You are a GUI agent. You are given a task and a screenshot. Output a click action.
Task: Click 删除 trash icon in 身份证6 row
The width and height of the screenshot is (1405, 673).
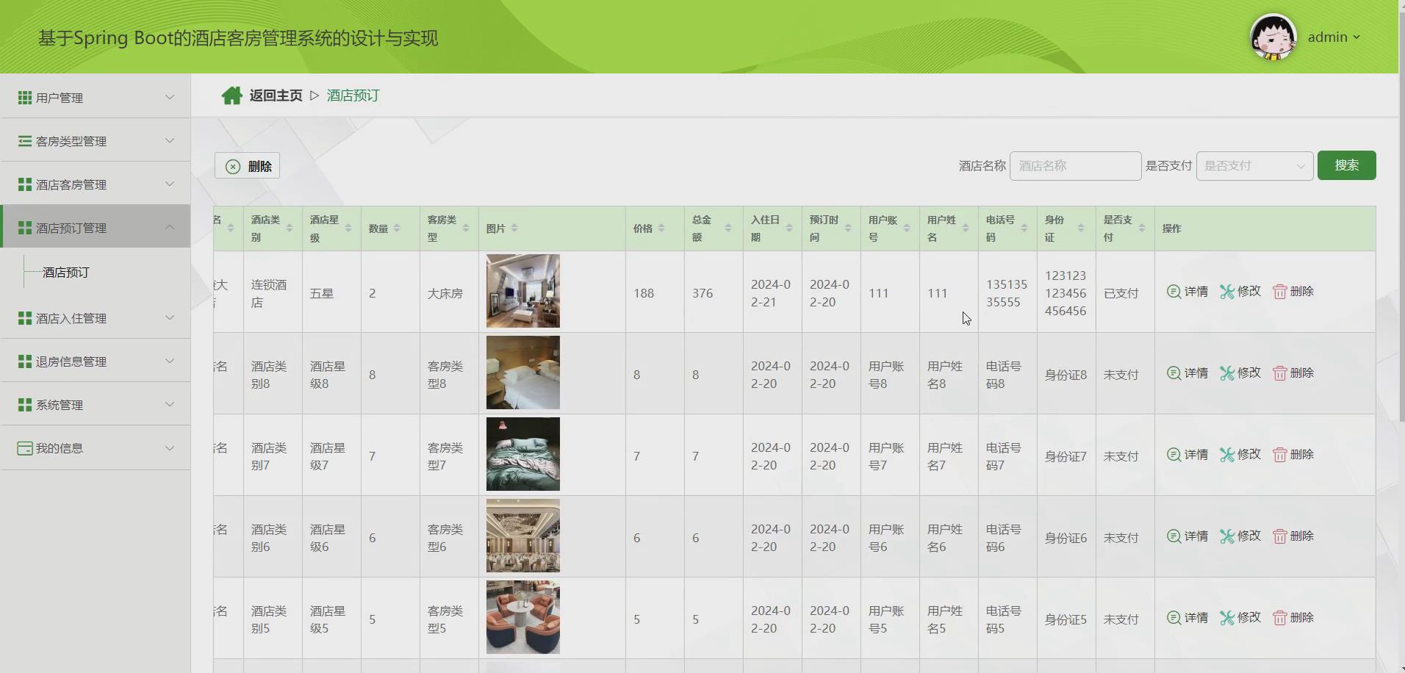pos(1279,536)
